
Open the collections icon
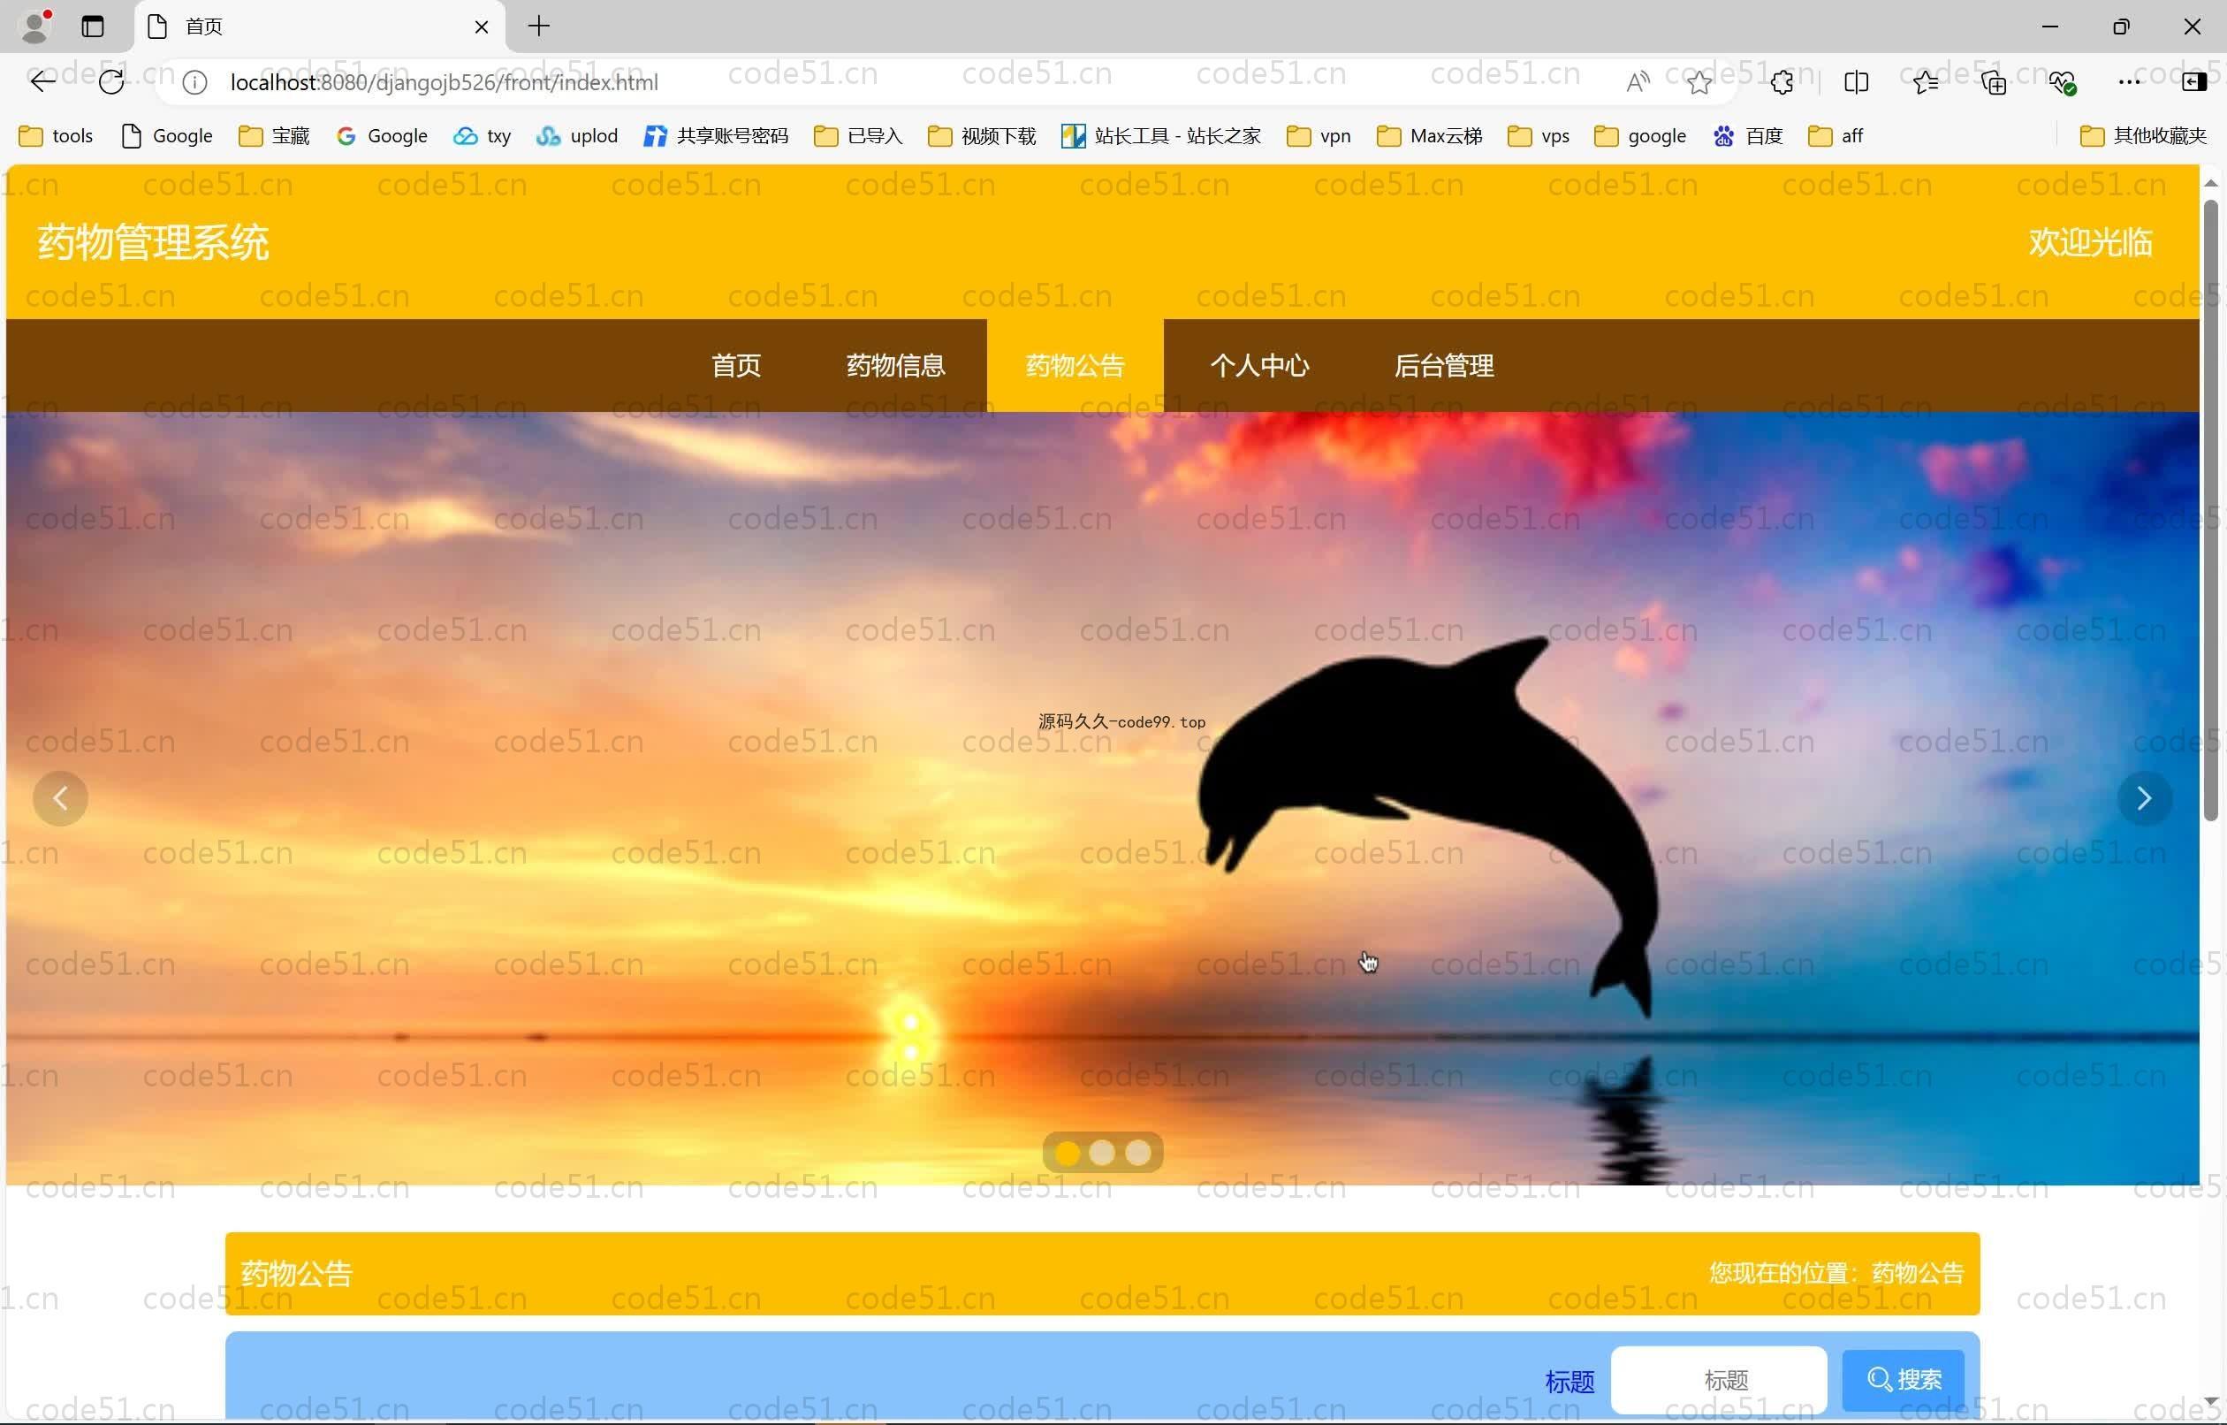click(1994, 82)
